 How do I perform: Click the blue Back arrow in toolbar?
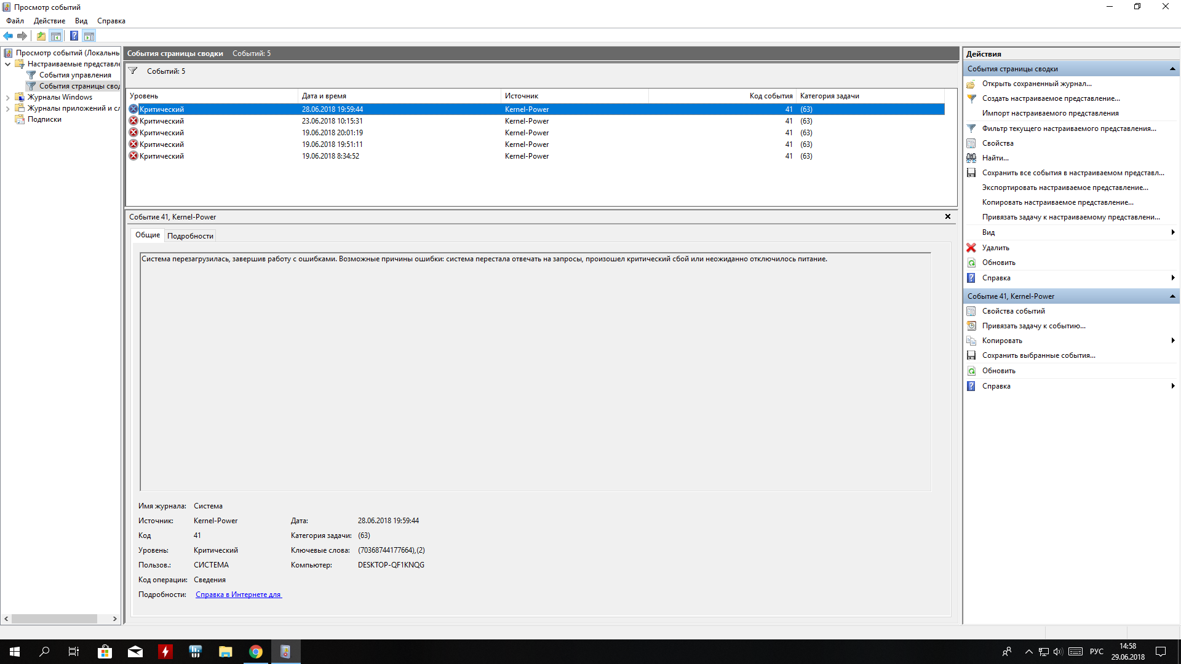tap(8, 36)
